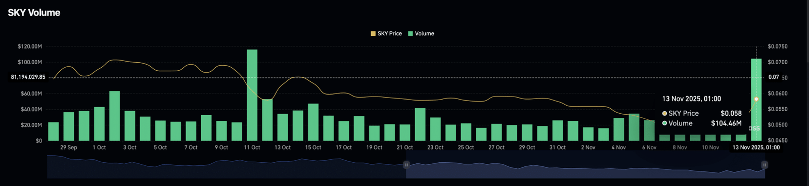This screenshot has height=186, width=809.
Task: Select the volume bar above 29 Oct
Action: 527,132
